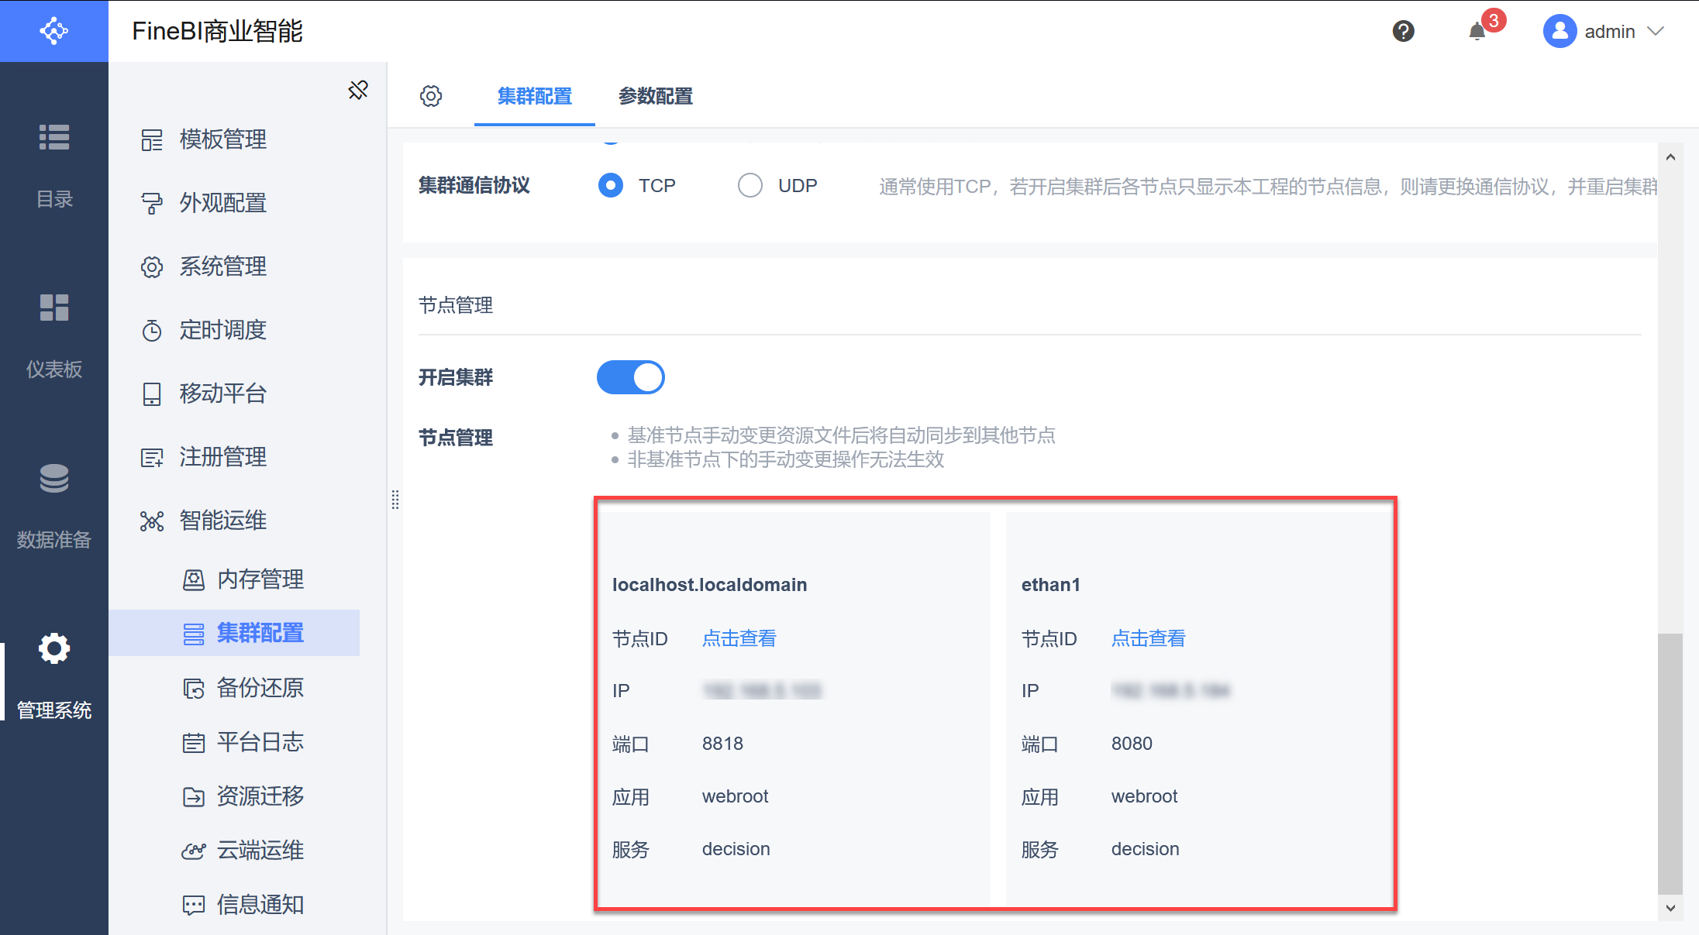This screenshot has width=1699, height=935.
Task: Expand the 系统管理 menu item
Action: (223, 266)
